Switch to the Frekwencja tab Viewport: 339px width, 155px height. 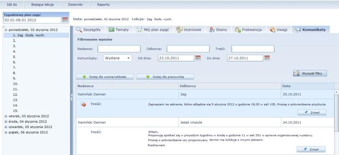point(248,30)
